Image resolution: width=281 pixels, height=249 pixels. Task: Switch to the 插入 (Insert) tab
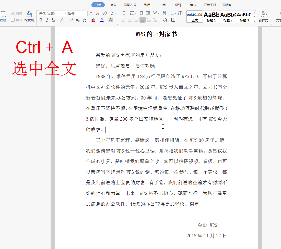pos(113,5)
